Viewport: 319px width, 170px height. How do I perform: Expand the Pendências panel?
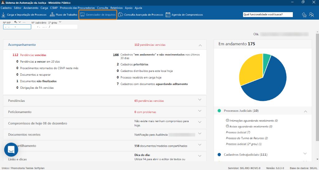pyautogui.click(x=200, y=100)
